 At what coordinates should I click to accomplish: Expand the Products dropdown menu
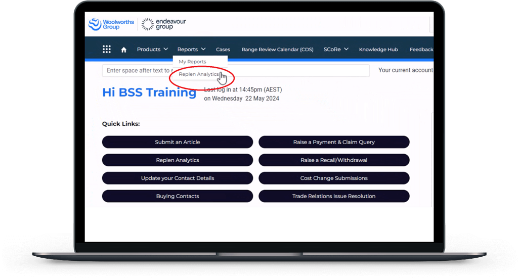click(152, 50)
